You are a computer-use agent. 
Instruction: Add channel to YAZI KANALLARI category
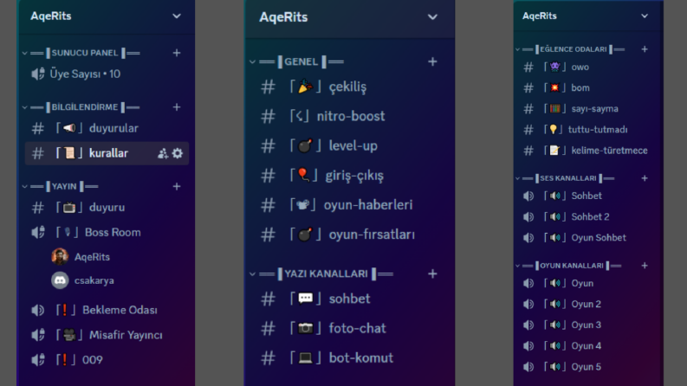(432, 274)
